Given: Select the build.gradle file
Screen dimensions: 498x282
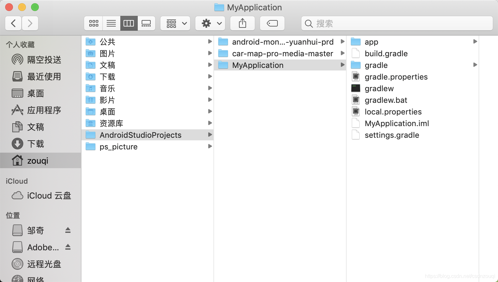Looking at the screenshot, I should 413,53.
